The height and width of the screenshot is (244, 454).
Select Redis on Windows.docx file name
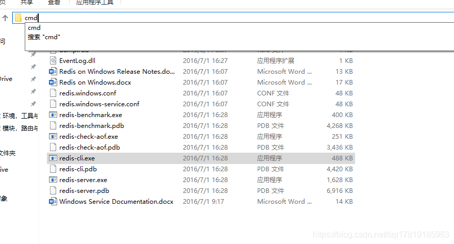(95, 83)
